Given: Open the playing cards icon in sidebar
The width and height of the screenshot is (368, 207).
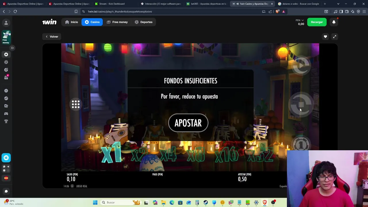Looking at the screenshot, I should coord(6,106).
